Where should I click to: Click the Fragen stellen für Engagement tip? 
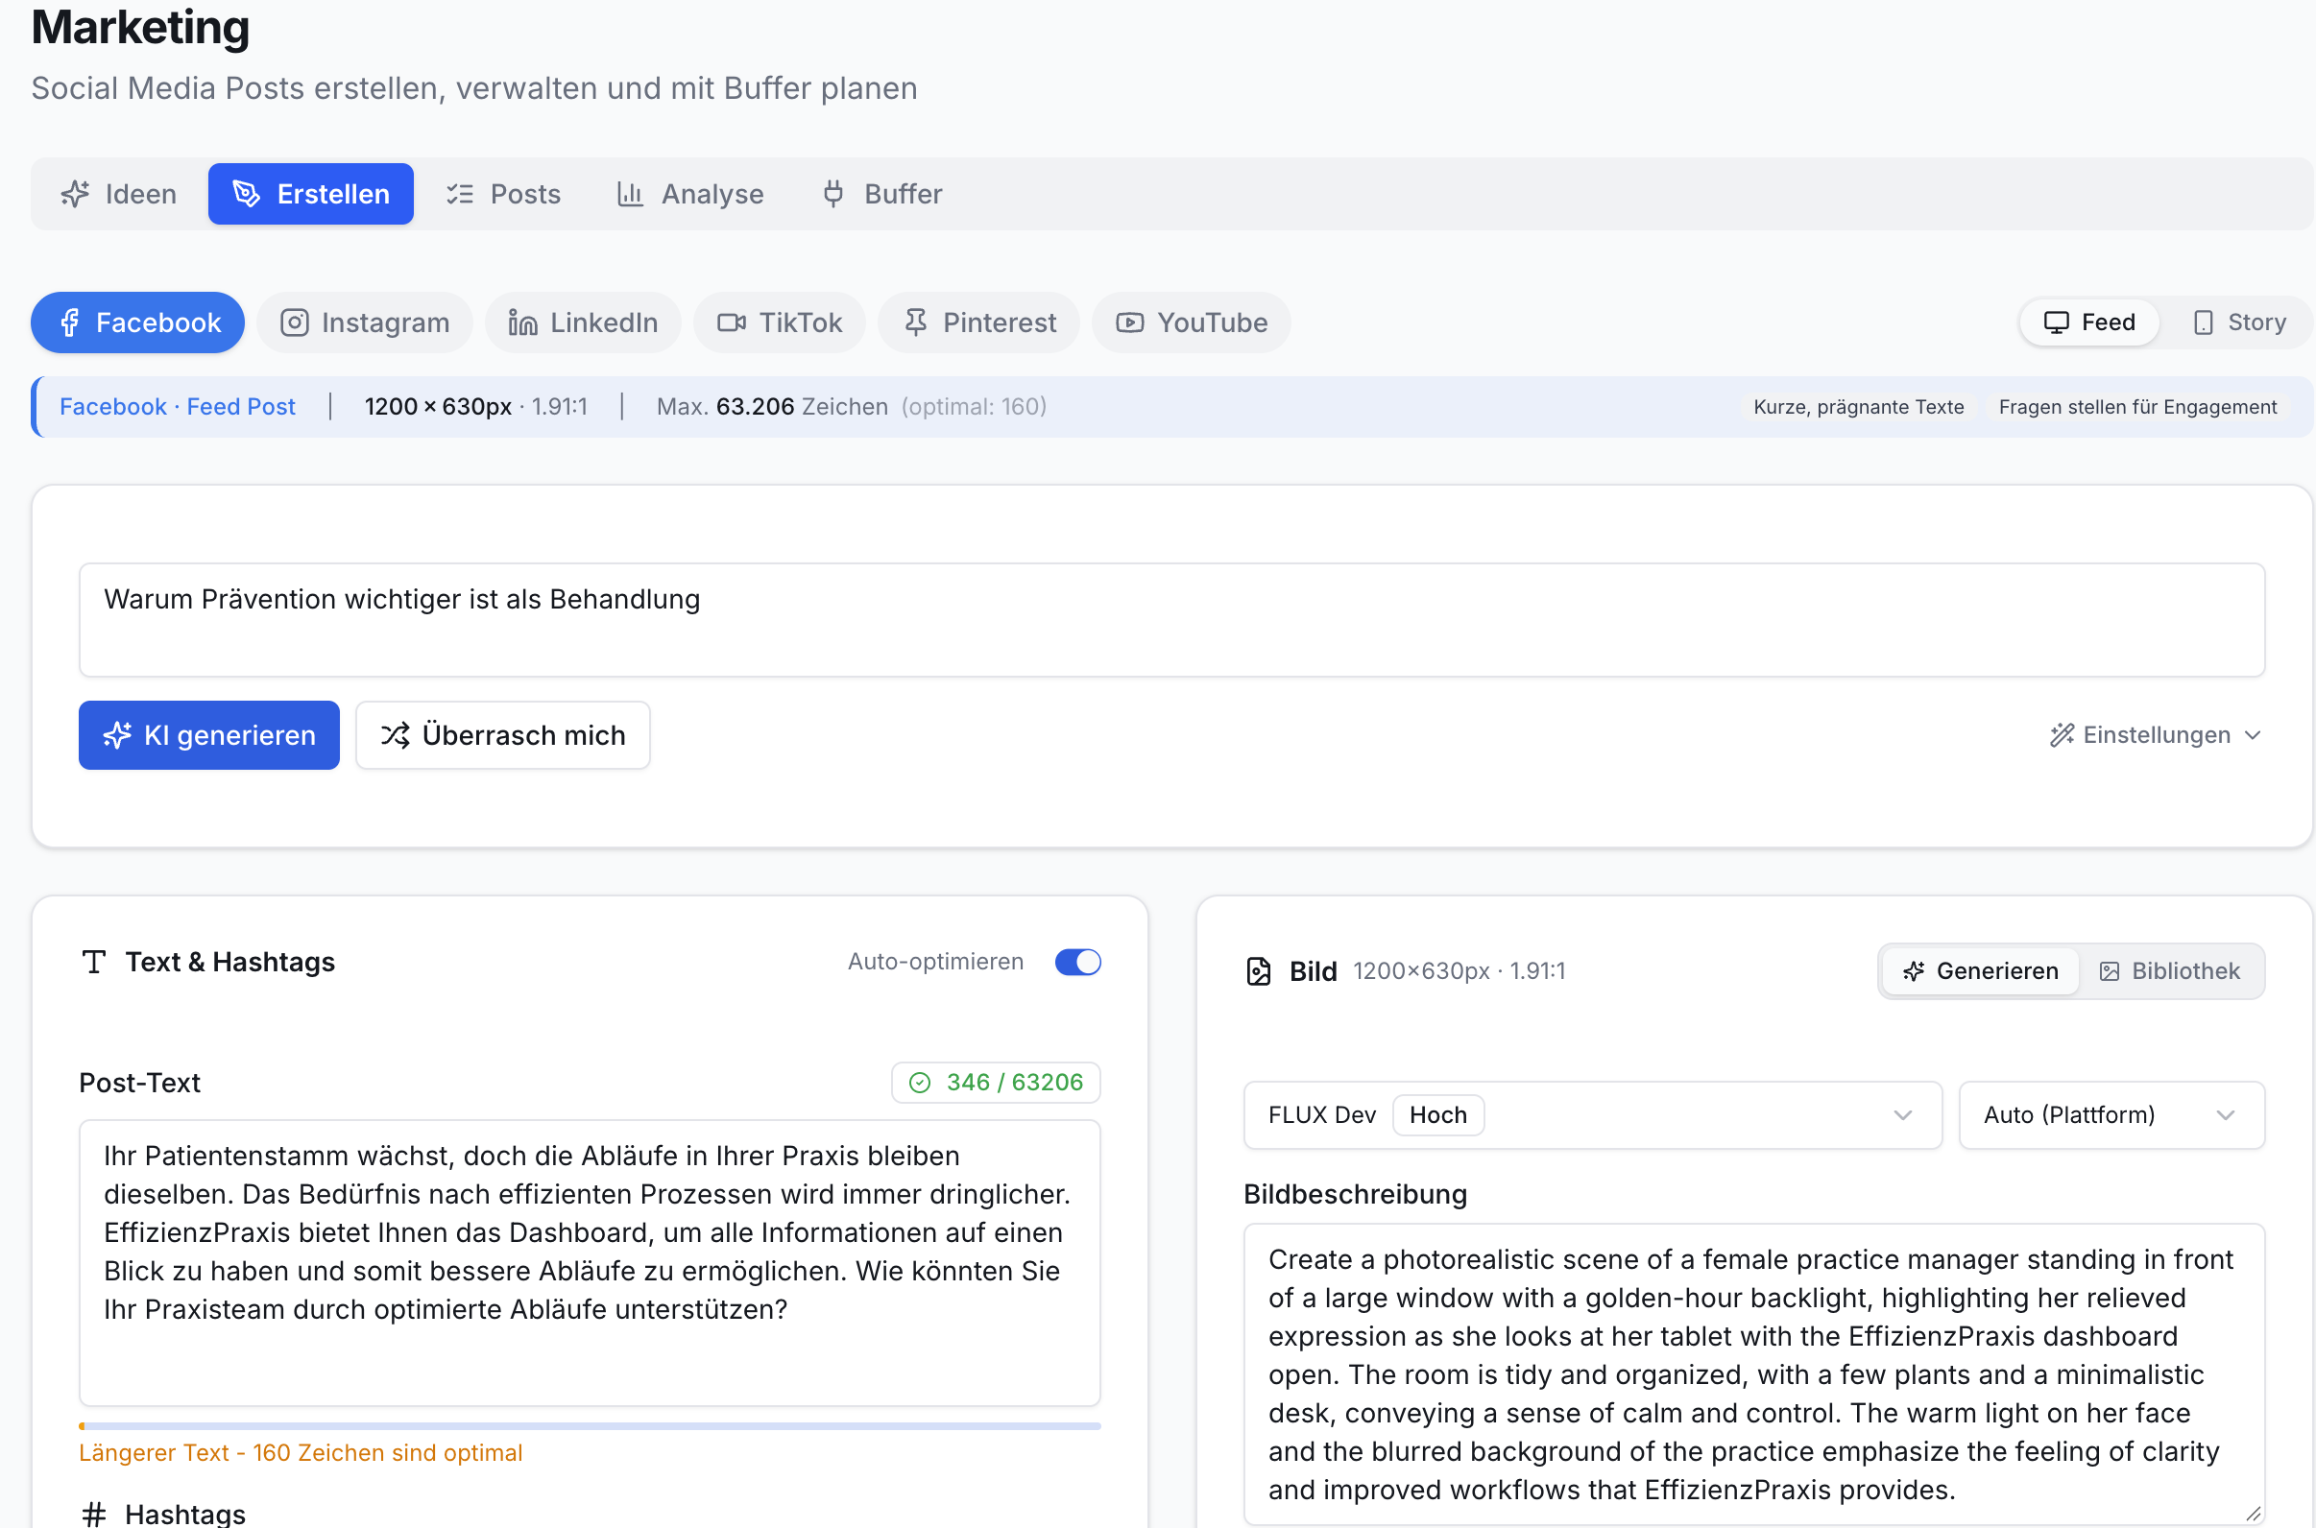point(2137,406)
